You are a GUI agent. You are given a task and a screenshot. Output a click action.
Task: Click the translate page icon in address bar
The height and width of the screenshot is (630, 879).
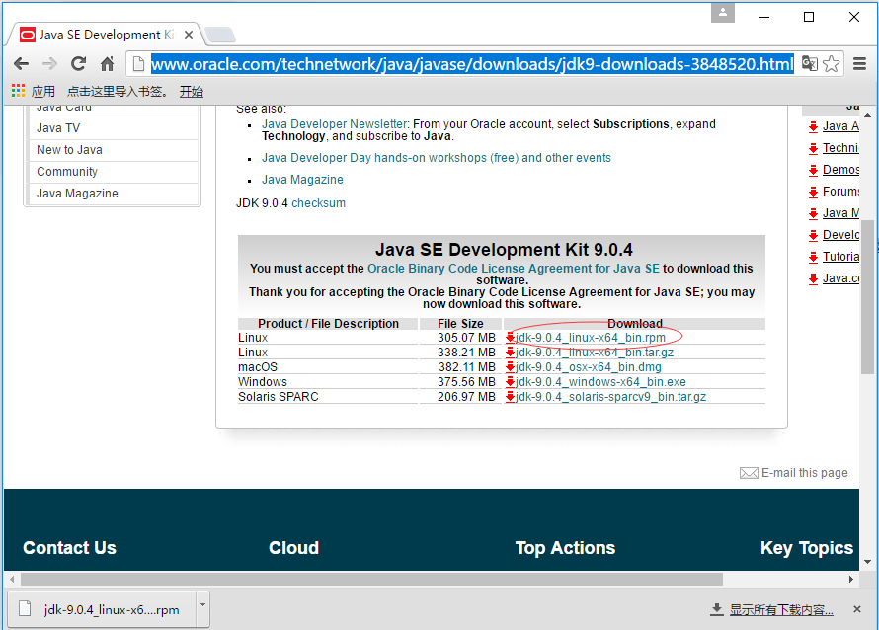coord(809,64)
